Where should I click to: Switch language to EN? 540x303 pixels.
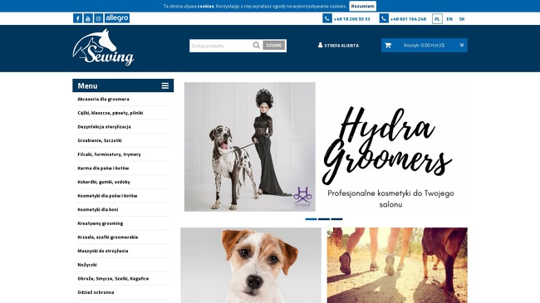[x=449, y=19]
